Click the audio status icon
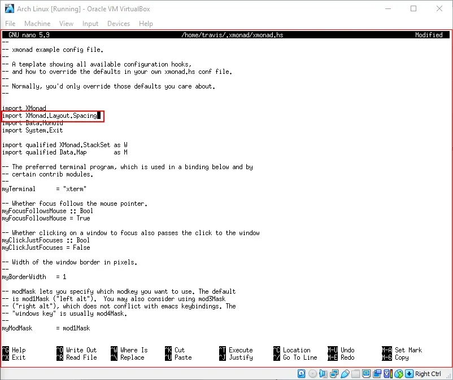 click(324, 373)
